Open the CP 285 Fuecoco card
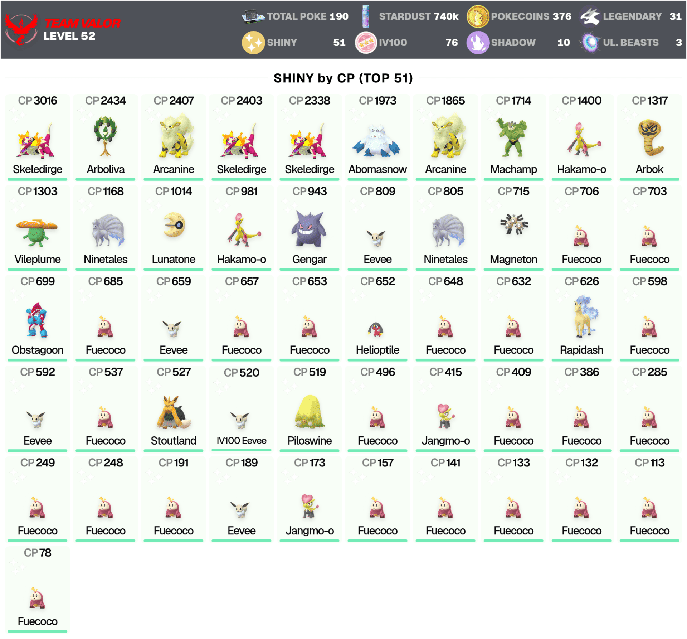 pyautogui.click(x=649, y=408)
